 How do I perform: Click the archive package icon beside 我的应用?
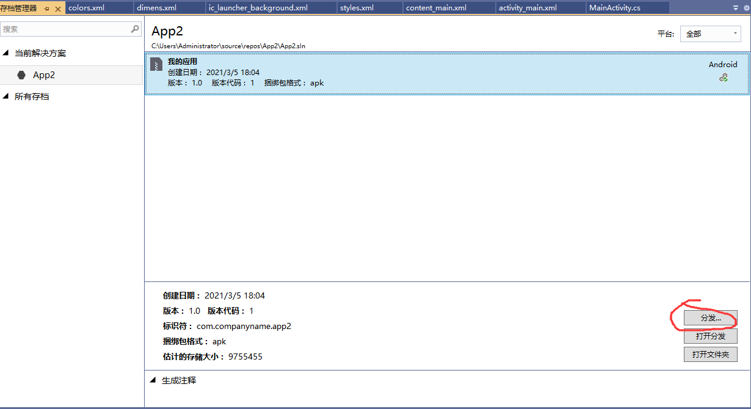(x=156, y=65)
